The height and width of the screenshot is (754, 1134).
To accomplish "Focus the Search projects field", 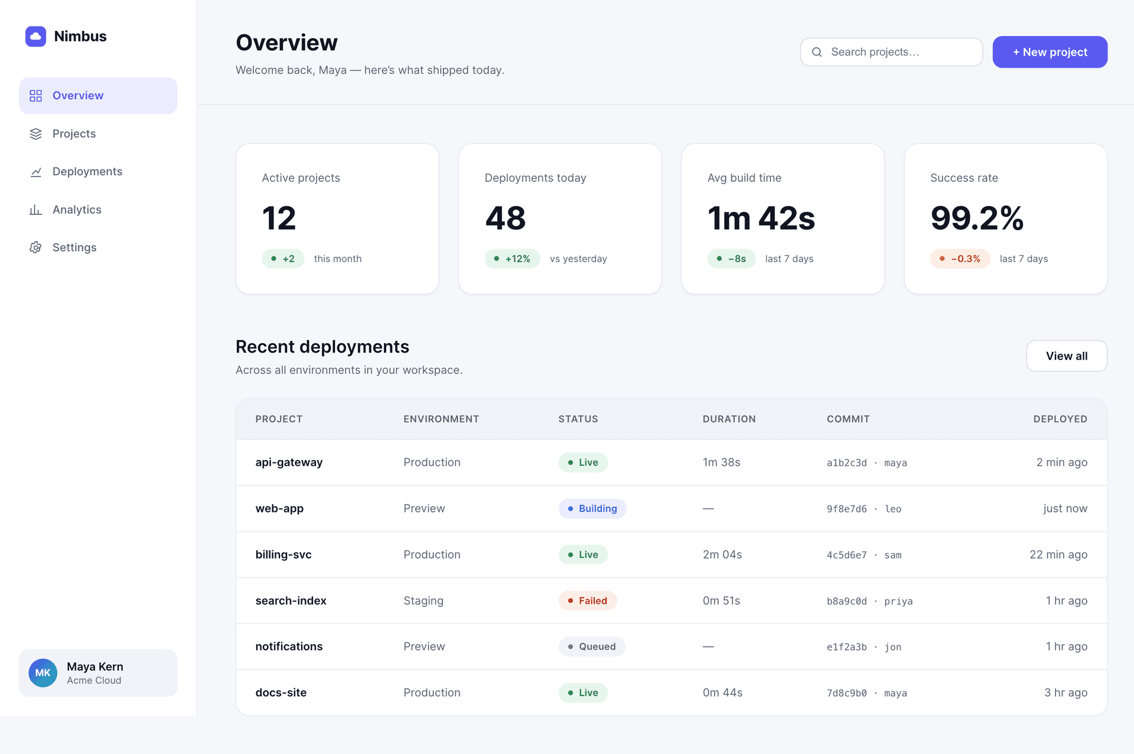I will coord(891,52).
